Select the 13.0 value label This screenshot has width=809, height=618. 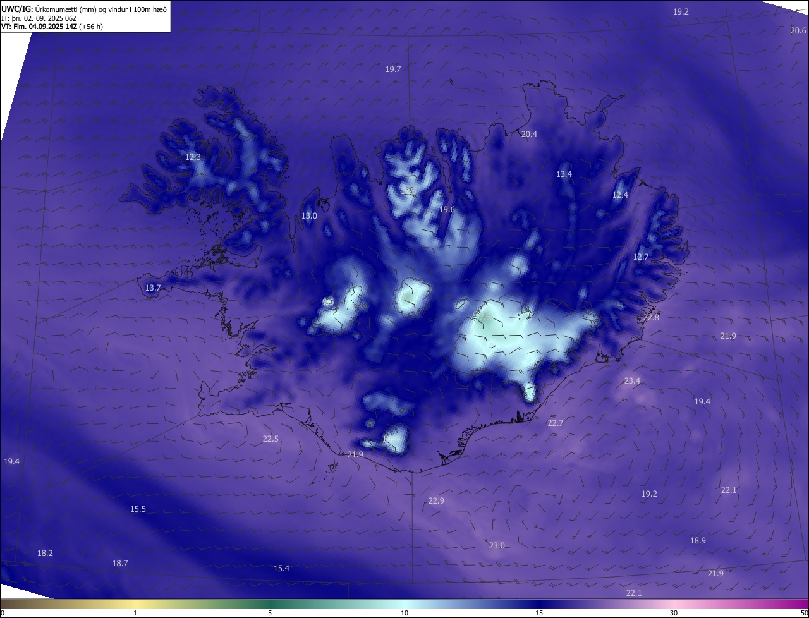pyautogui.click(x=309, y=215)
